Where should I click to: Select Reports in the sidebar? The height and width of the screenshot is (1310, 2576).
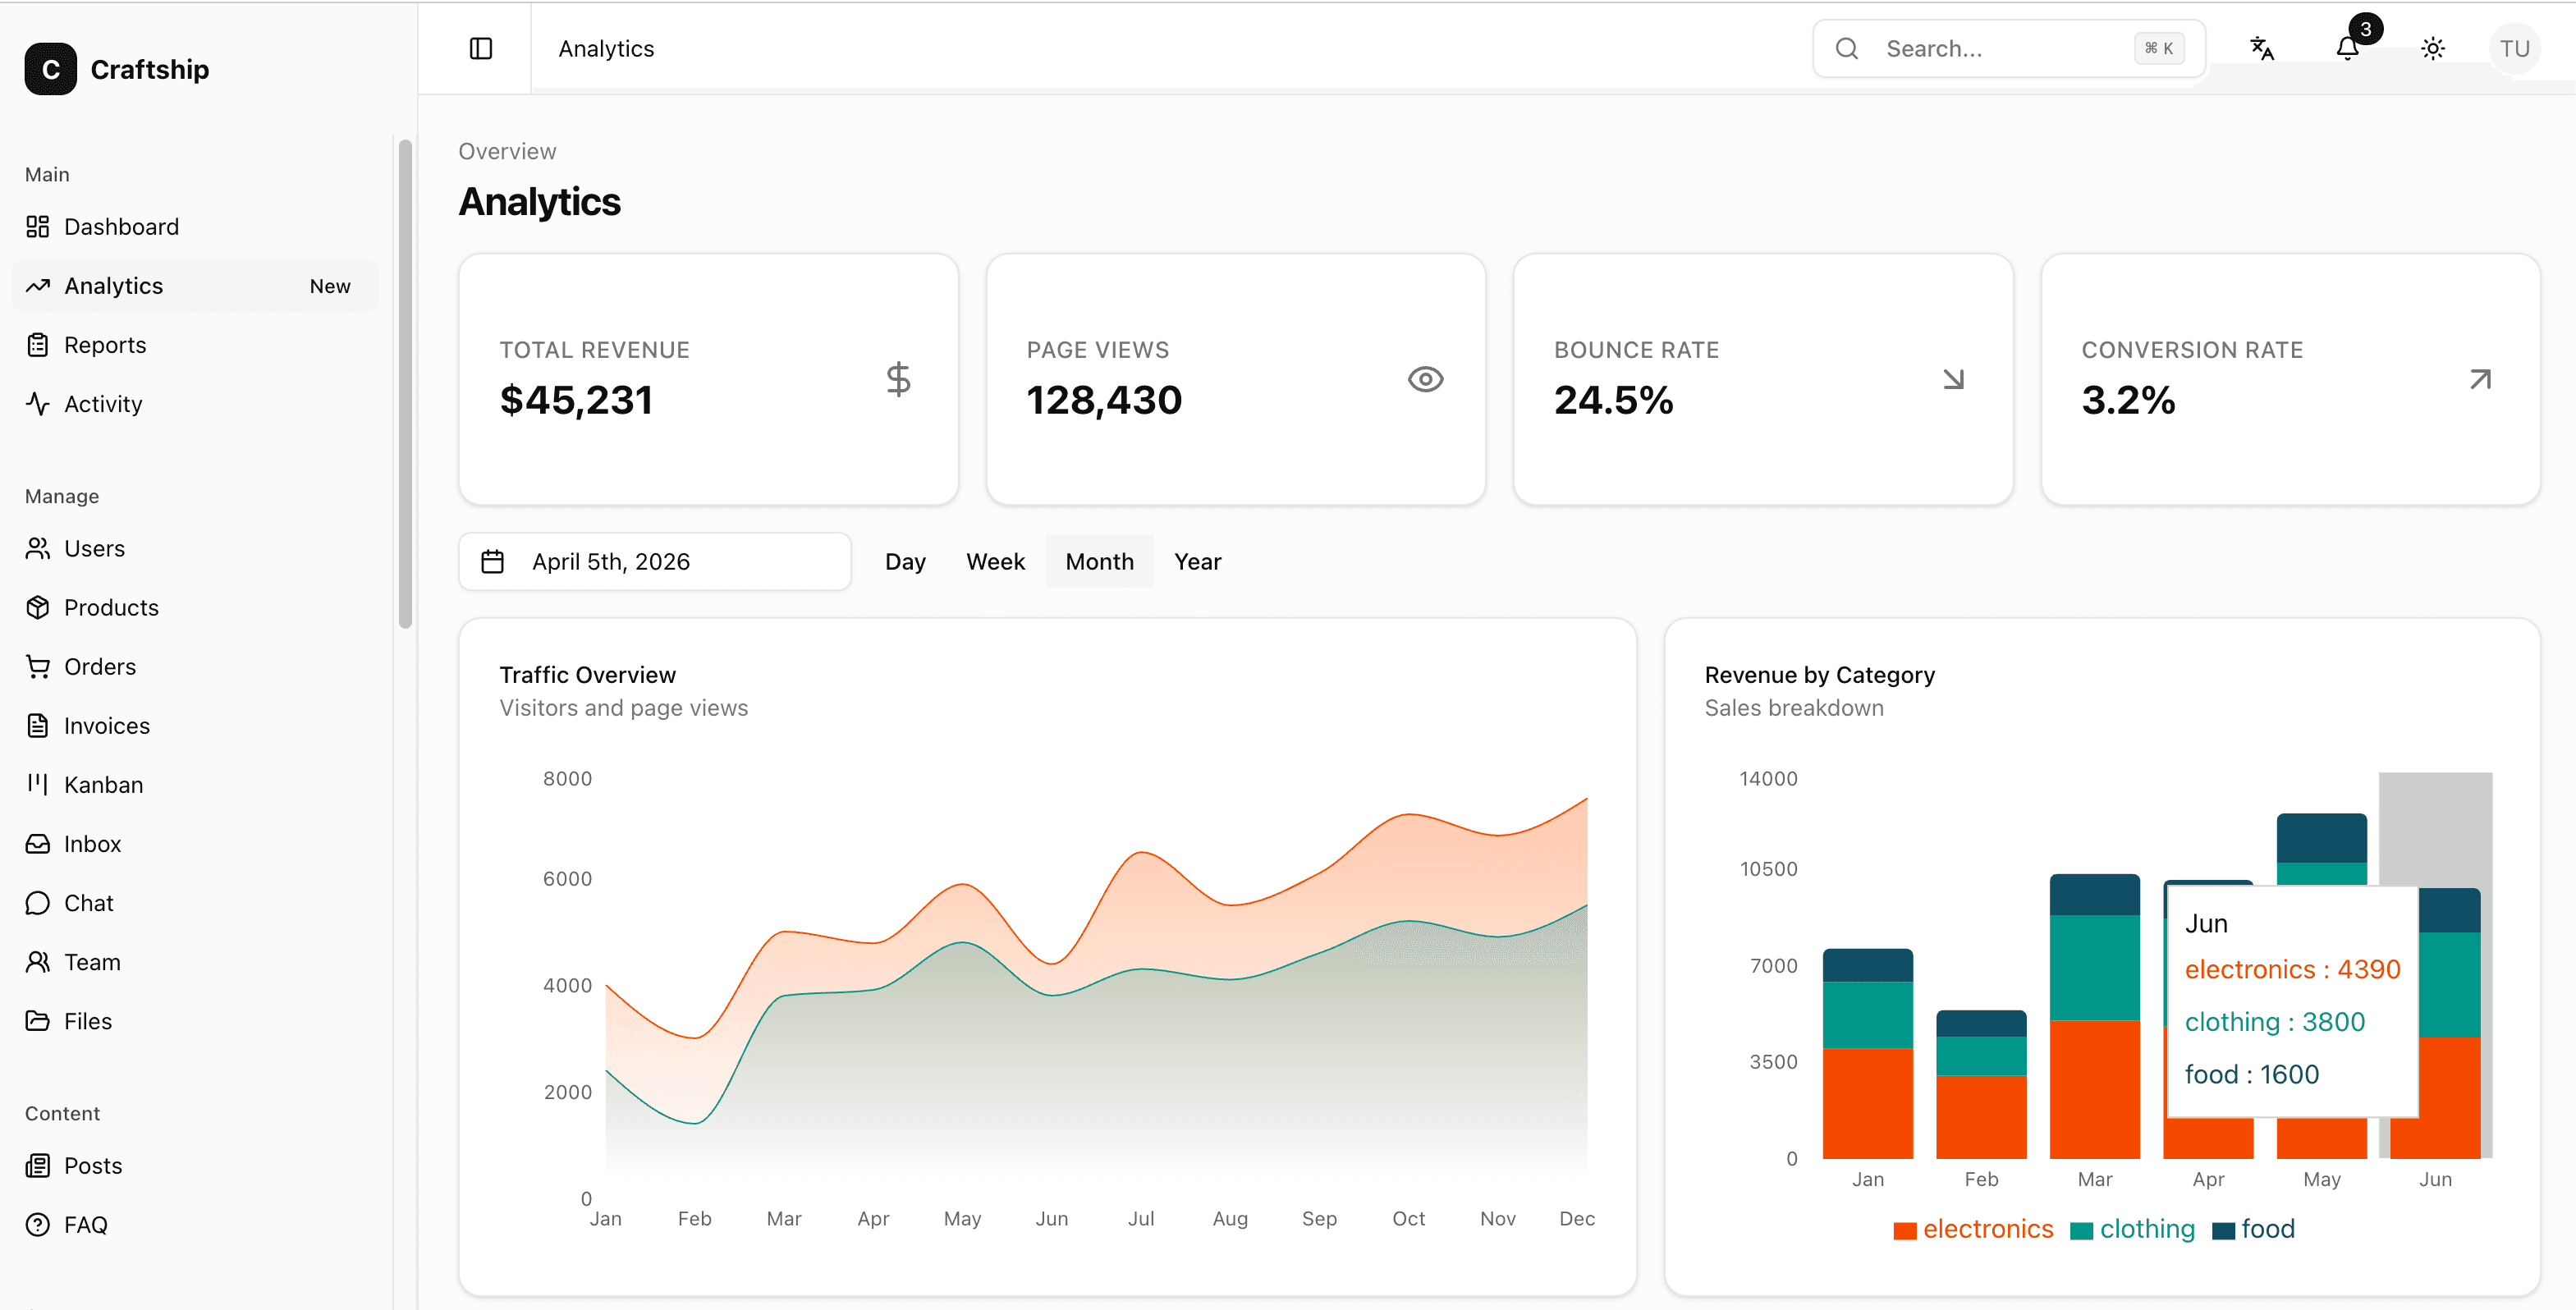point(105,344)
